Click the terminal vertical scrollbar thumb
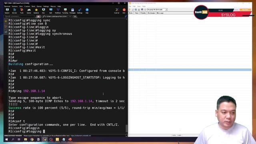Image resolution: width=256 pixels, height=144 pixels. pyautogui.click(x=126, y=128)
